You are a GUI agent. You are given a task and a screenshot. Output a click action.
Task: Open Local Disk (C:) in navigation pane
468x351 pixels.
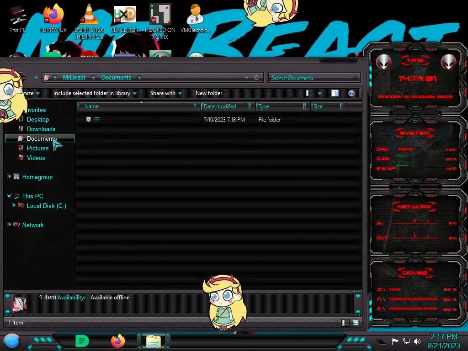(x=46, y=206)
